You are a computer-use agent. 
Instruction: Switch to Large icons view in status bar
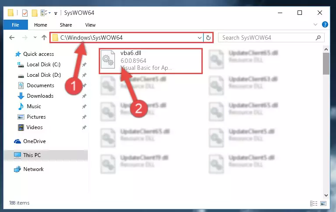pyautogui.click(x=323, y=203)
